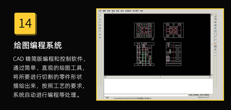Open the 文件 file menu

tap(100, 11)
